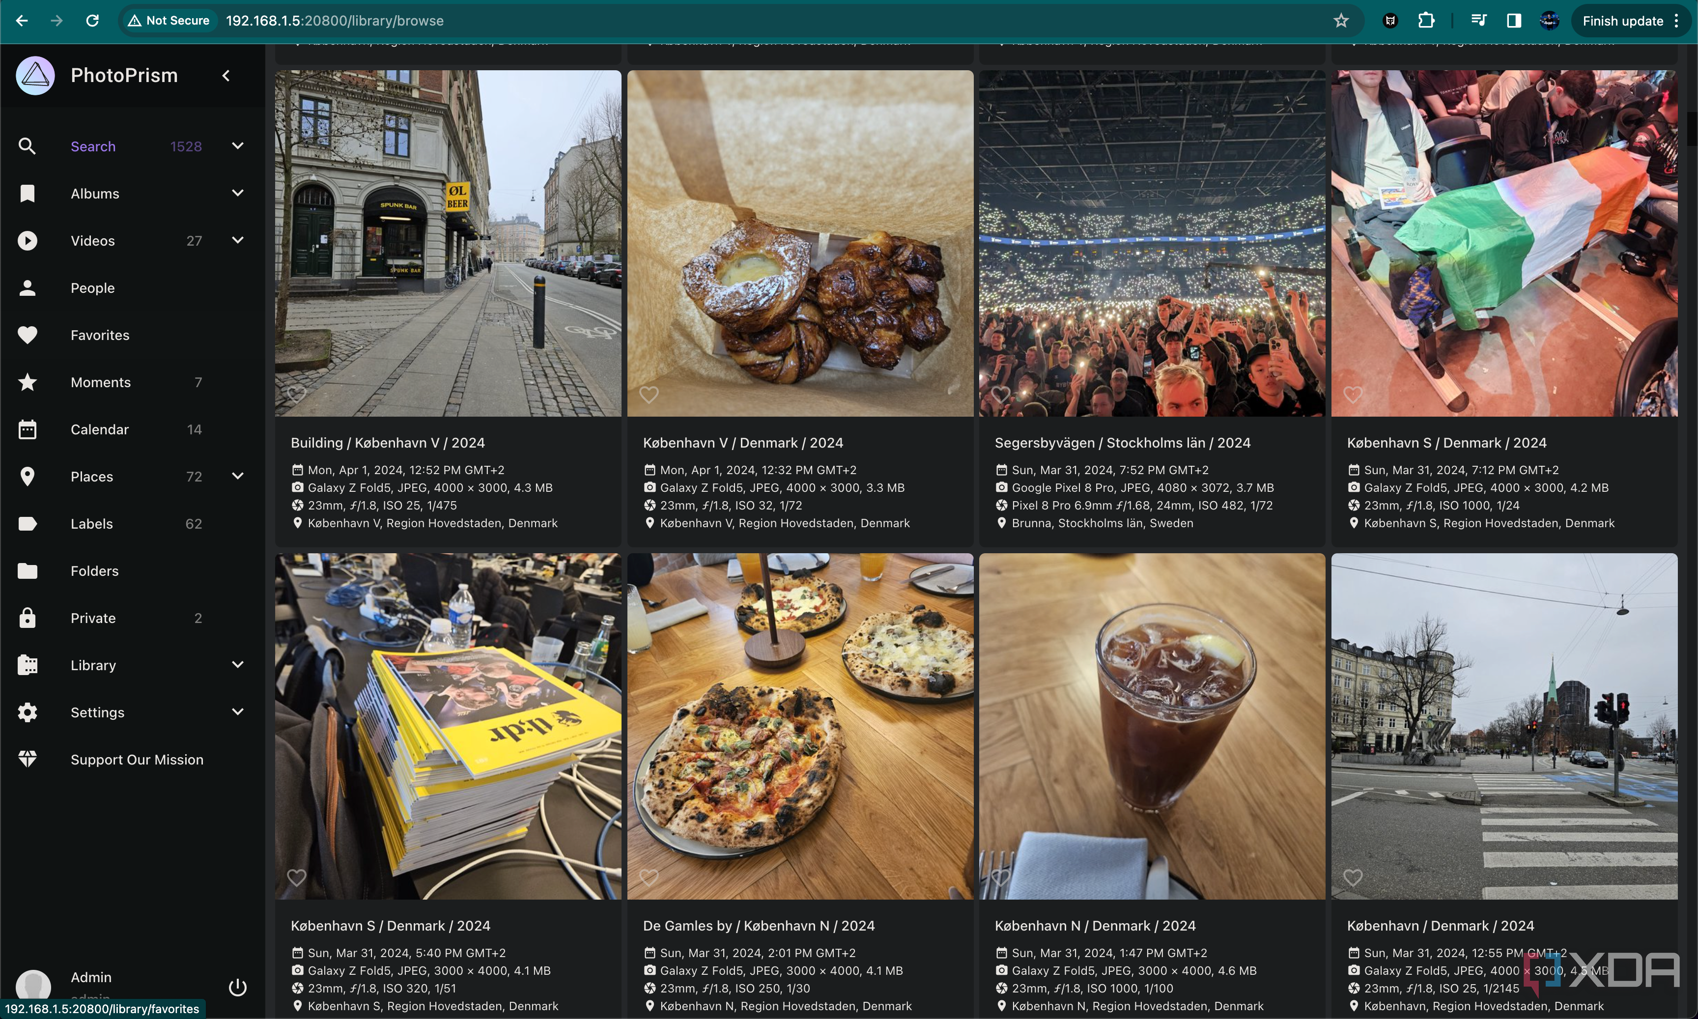Image resolution: width=1698 pixels, height=1019 pixels.
Task: Click the Folders icon in sidebar
Action: coord(27,570)
